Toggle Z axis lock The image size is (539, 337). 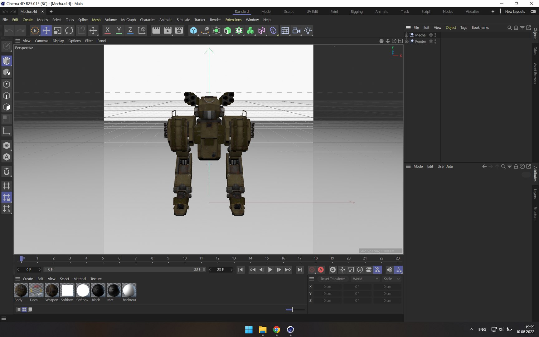(x=130, y=31)
